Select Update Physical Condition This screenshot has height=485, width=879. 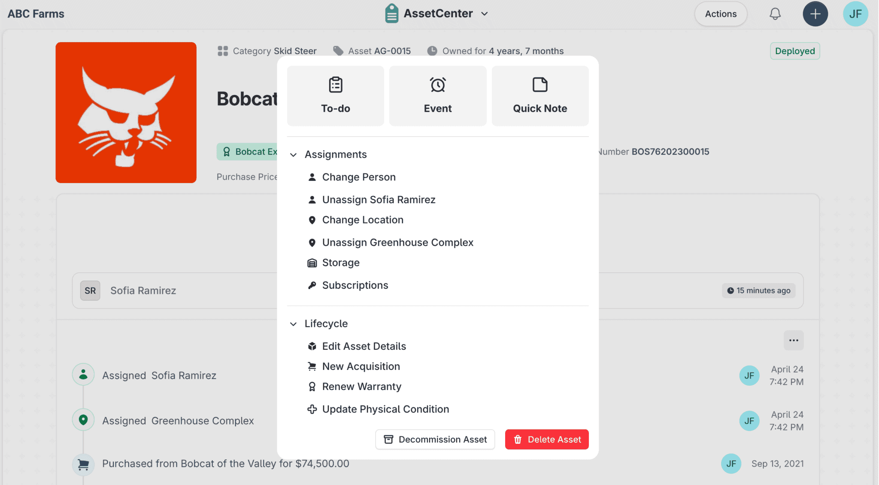click(x=385, y=409)
